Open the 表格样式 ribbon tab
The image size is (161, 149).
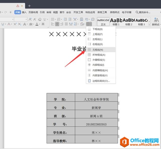[x=115, y=12]
